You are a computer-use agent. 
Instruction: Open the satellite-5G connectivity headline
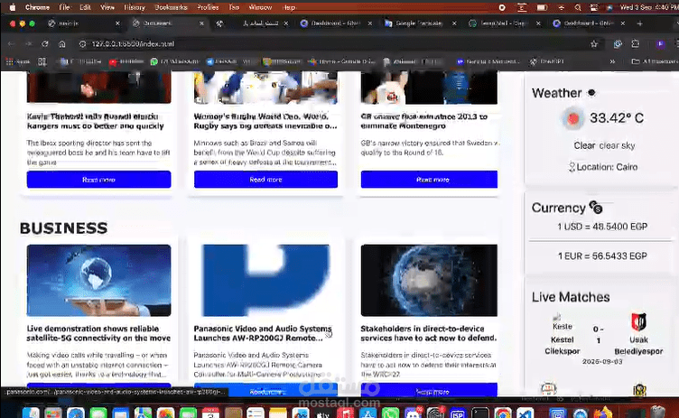[98, 333]
